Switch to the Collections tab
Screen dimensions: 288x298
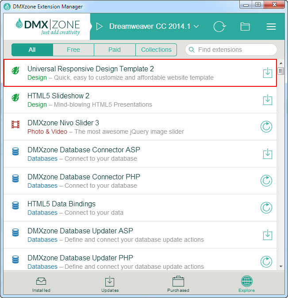coord(156,50)
